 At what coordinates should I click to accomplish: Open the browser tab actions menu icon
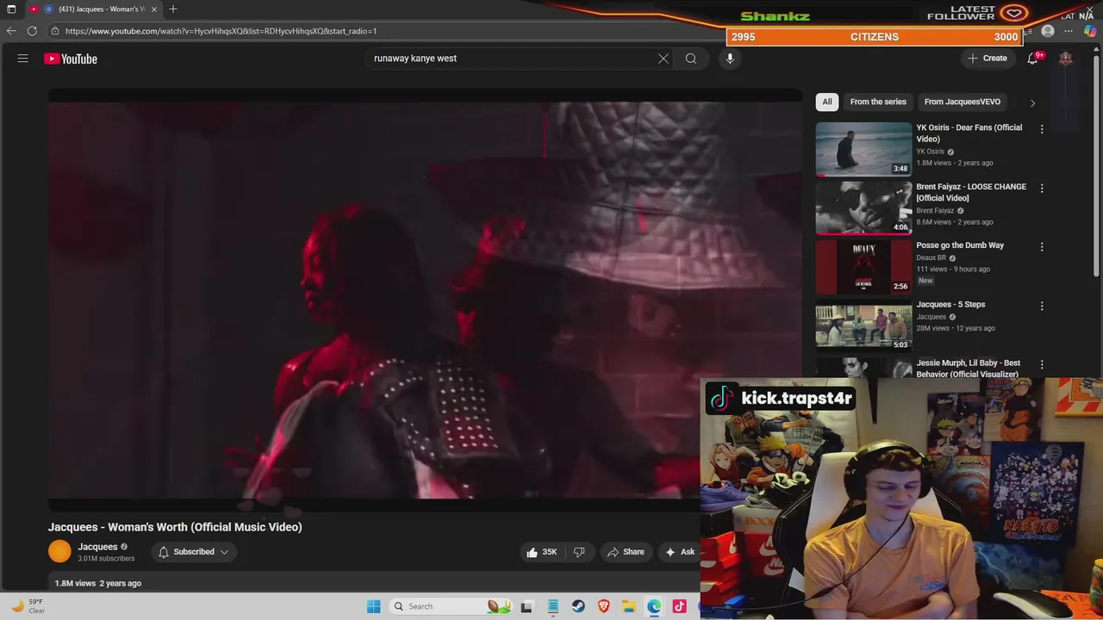tap(11, 9)
